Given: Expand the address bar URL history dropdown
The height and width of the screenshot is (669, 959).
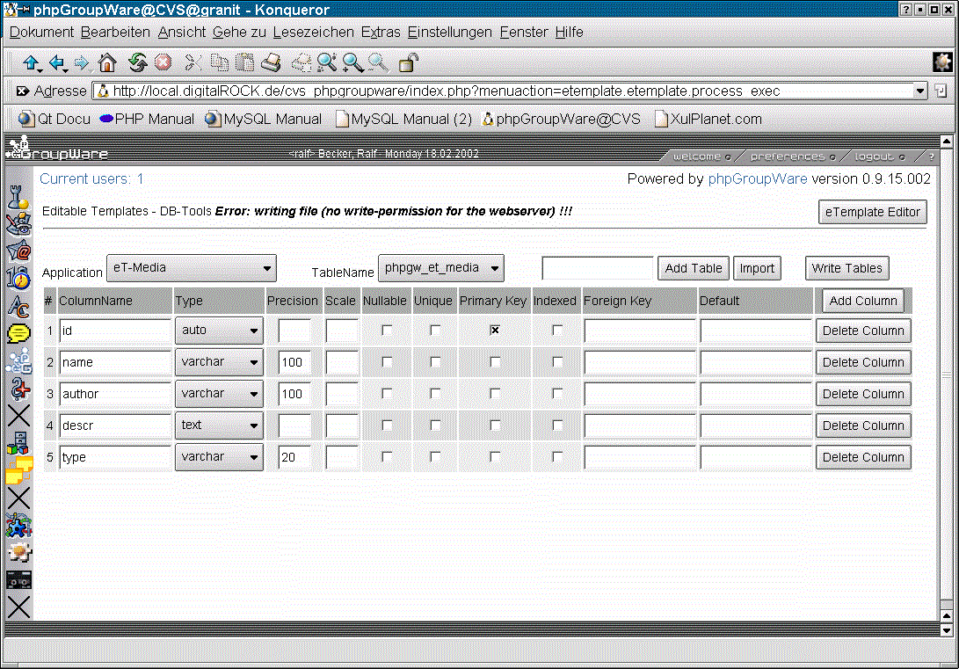Looking at the screenshot, I should click(919, 91).
